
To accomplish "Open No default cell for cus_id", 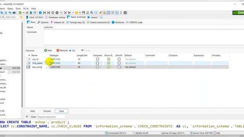I will [130, 59].
